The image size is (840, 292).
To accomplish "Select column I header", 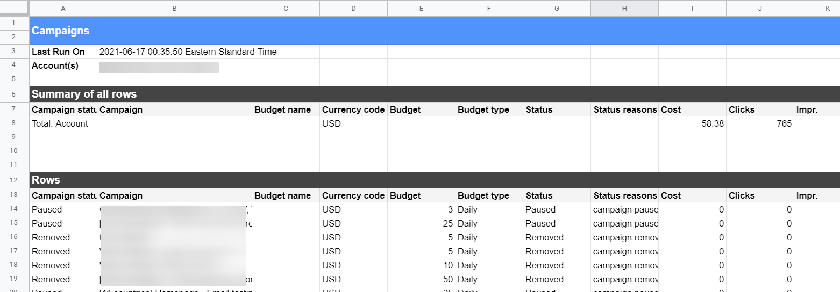I will pyautogui.click(x=692, y=8).
